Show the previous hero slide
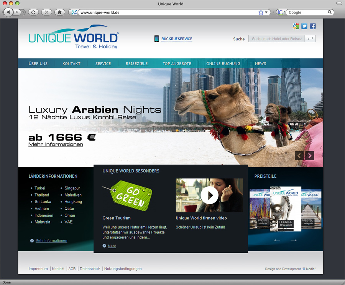345x285 pixels. pyautogui.click(x=299, y=156)
